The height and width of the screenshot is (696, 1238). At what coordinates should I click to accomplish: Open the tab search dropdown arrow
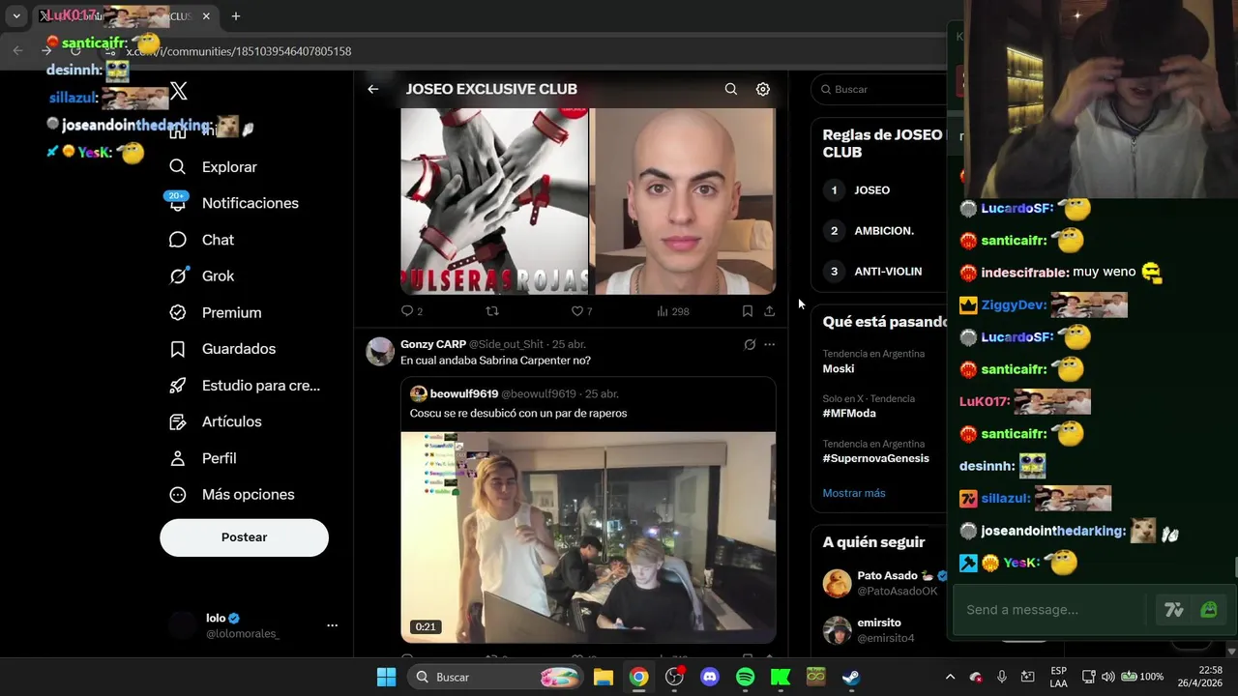click(16, 16)
